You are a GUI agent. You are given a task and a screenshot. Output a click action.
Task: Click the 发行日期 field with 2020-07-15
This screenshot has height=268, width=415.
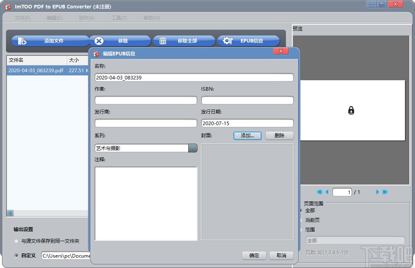pos(247,123)
